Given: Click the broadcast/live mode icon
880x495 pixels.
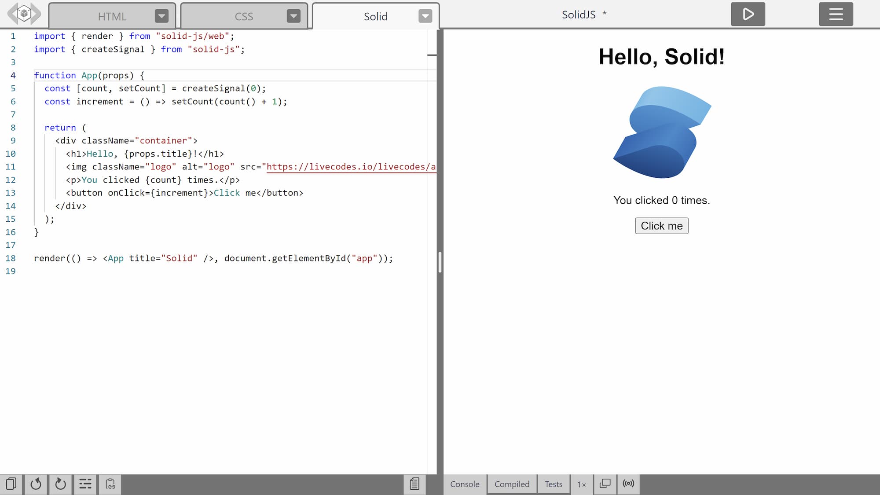Looking at the screenshot, I should [x=629, y=484].
